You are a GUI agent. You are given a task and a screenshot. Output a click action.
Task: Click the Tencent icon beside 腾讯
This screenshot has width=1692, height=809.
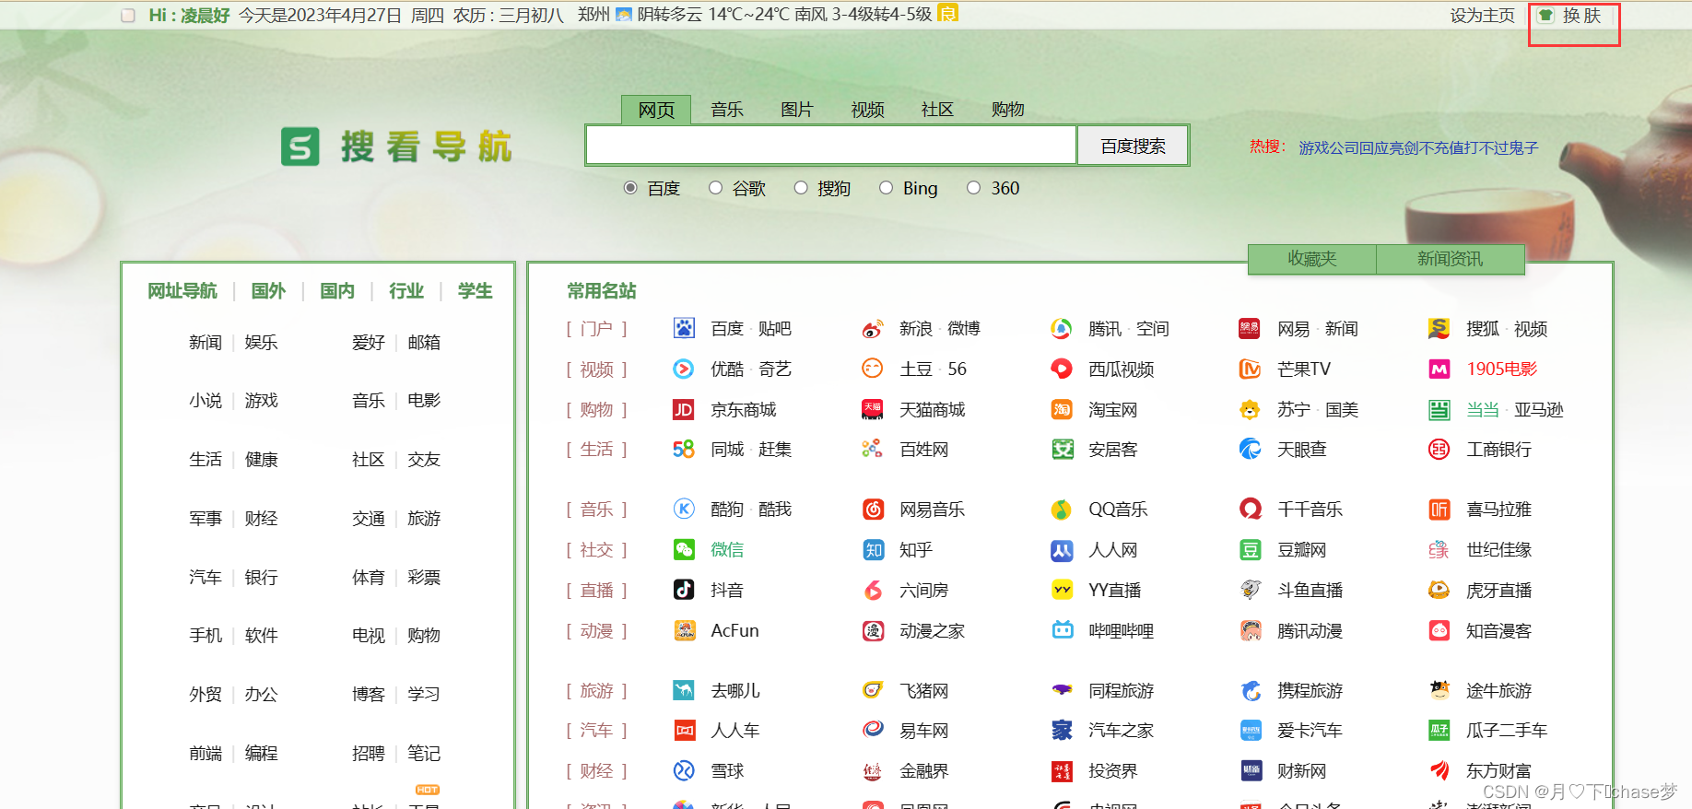pyautogui.click(x=1062, y=328)
